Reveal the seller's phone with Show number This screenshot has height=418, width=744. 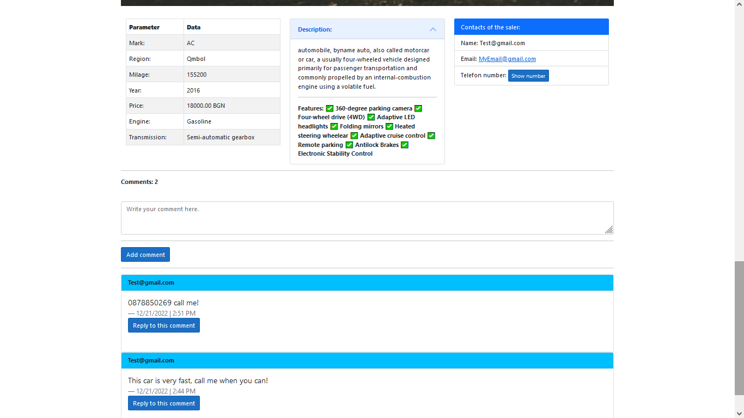point(528,76)
